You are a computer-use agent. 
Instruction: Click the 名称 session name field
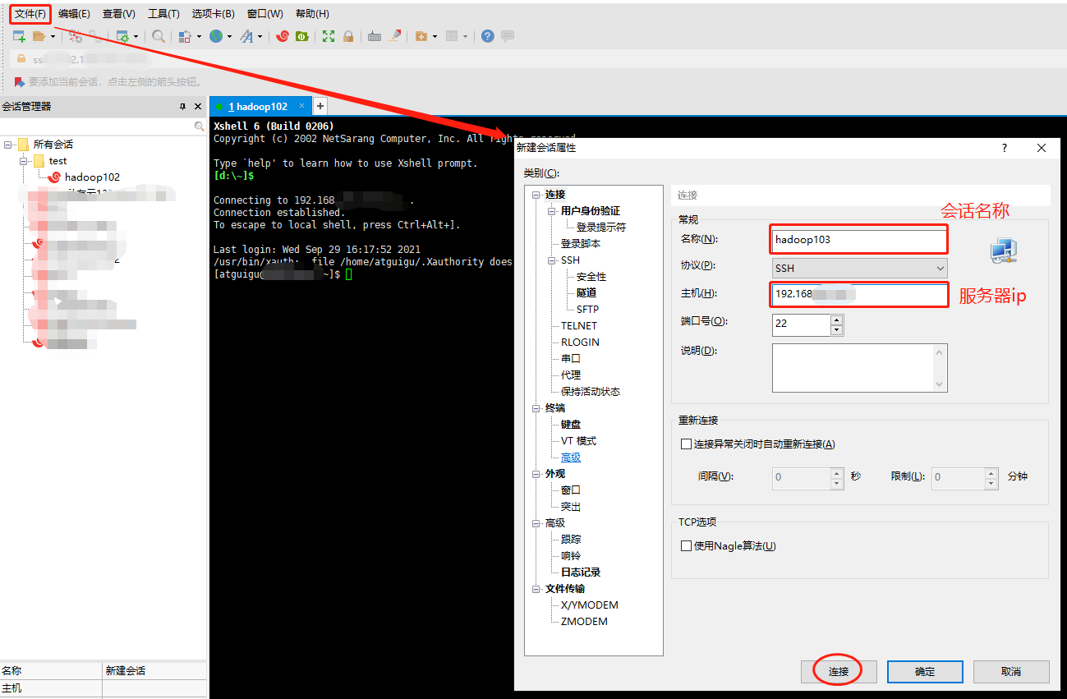click(x=859, y=240)
